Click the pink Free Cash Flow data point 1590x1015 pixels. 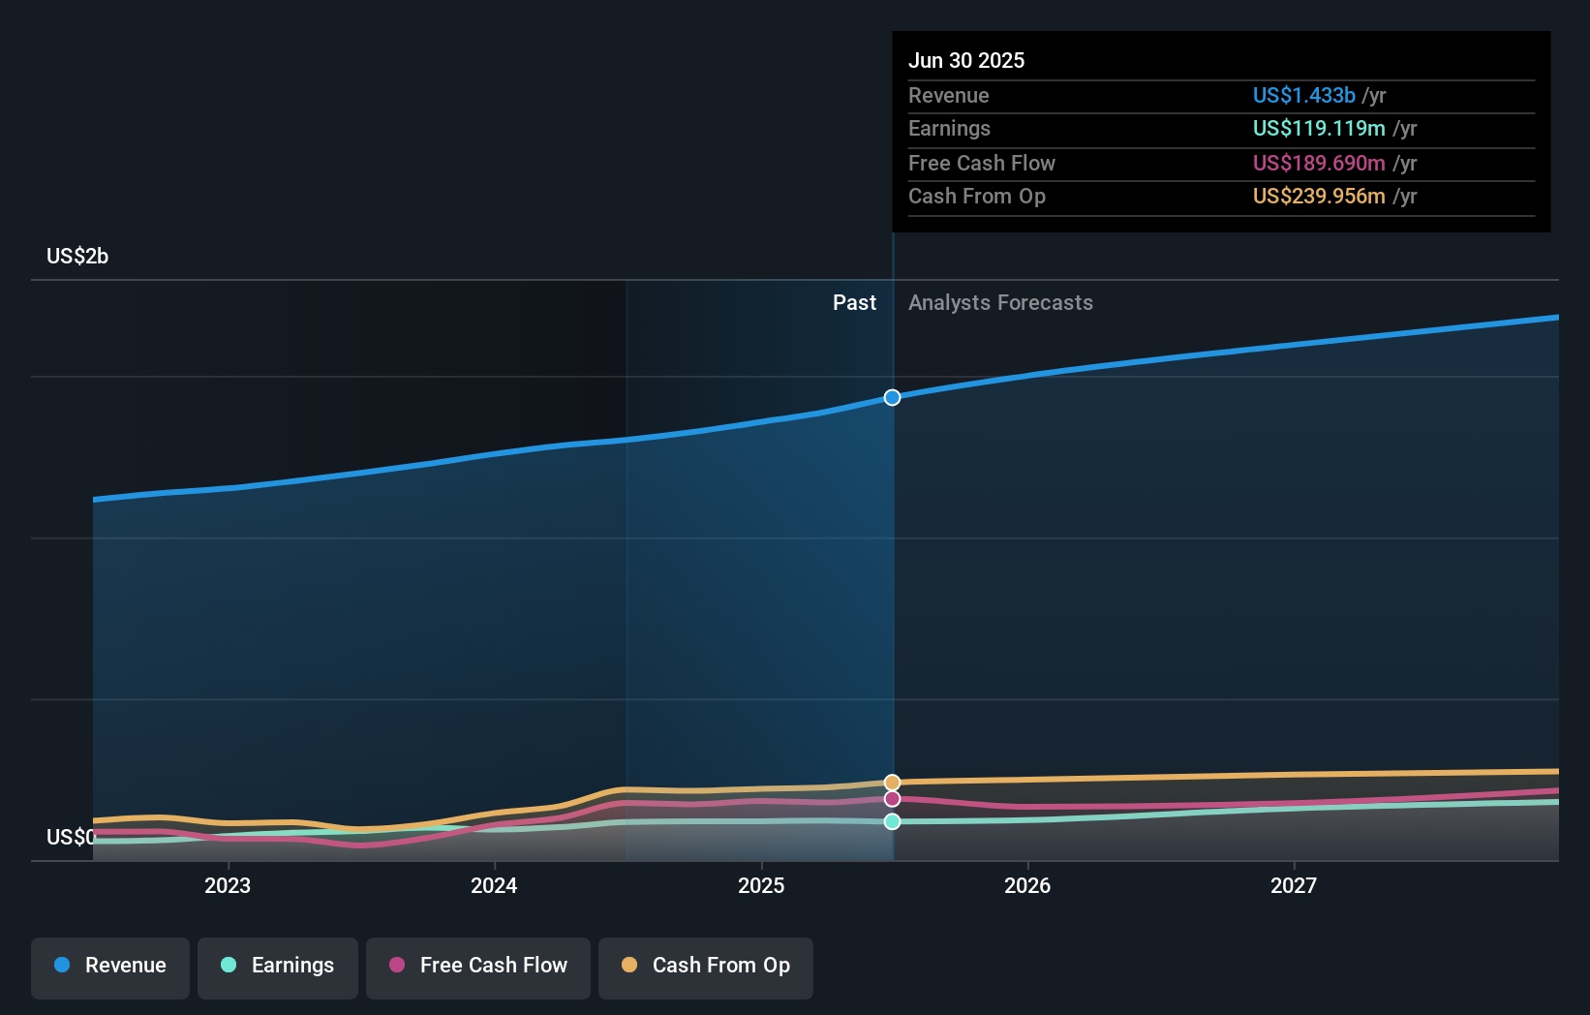pyautogui.click(x=892, y=799)
